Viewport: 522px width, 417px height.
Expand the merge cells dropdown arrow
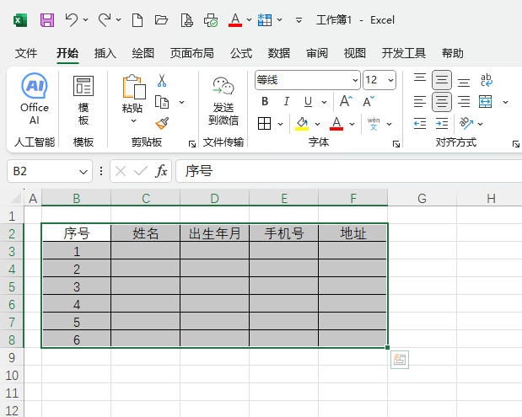tap(505, 102)
